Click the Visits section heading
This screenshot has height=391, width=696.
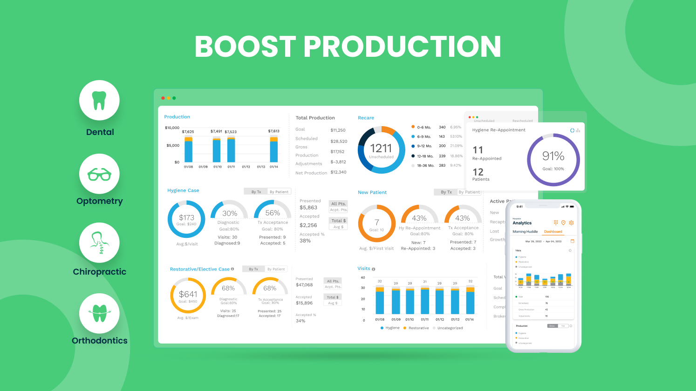tap(364, 269)
